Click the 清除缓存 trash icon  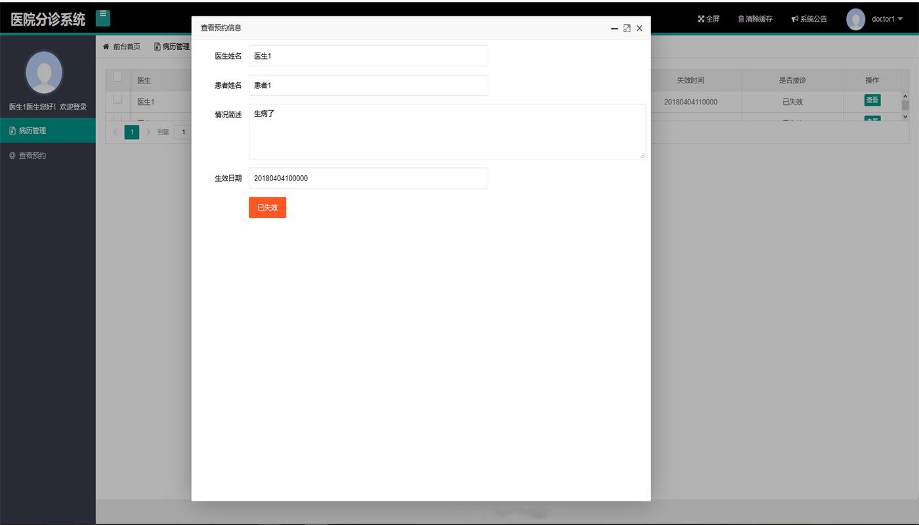741,19
